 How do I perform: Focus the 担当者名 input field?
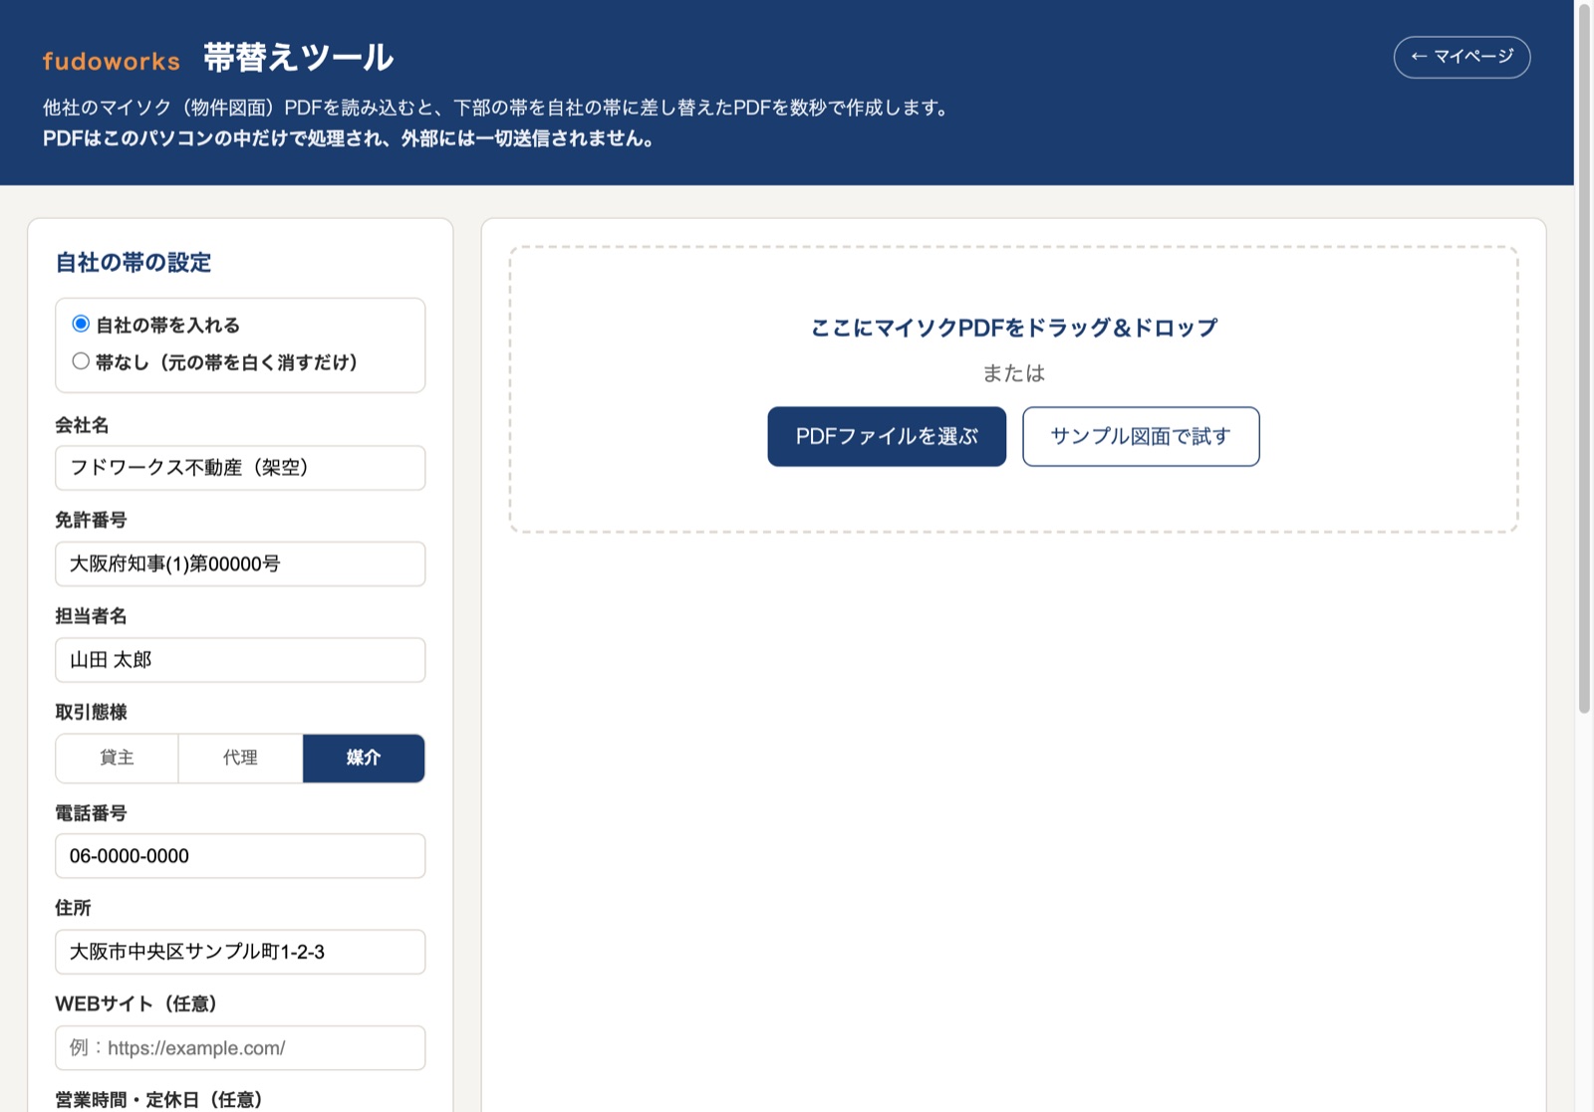coord(240,660)
